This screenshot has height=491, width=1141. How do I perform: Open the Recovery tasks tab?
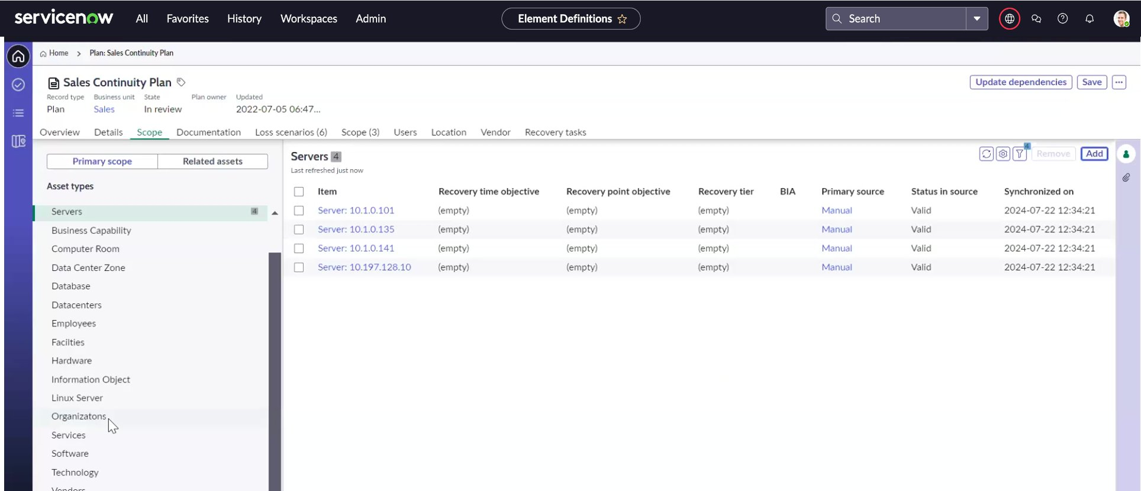coord(556,133)
